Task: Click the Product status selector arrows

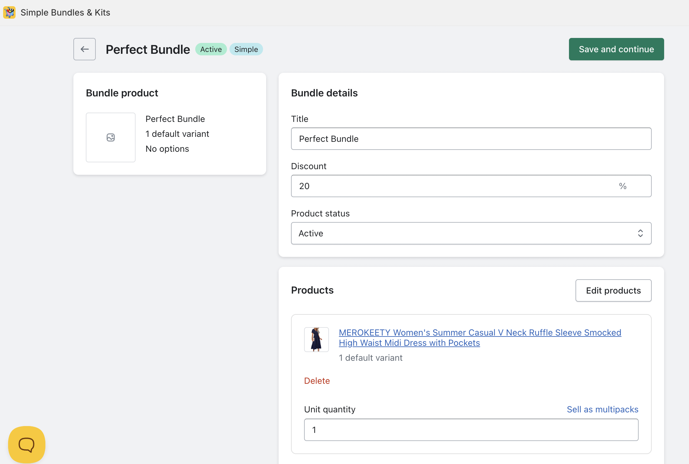Action: 640,233
